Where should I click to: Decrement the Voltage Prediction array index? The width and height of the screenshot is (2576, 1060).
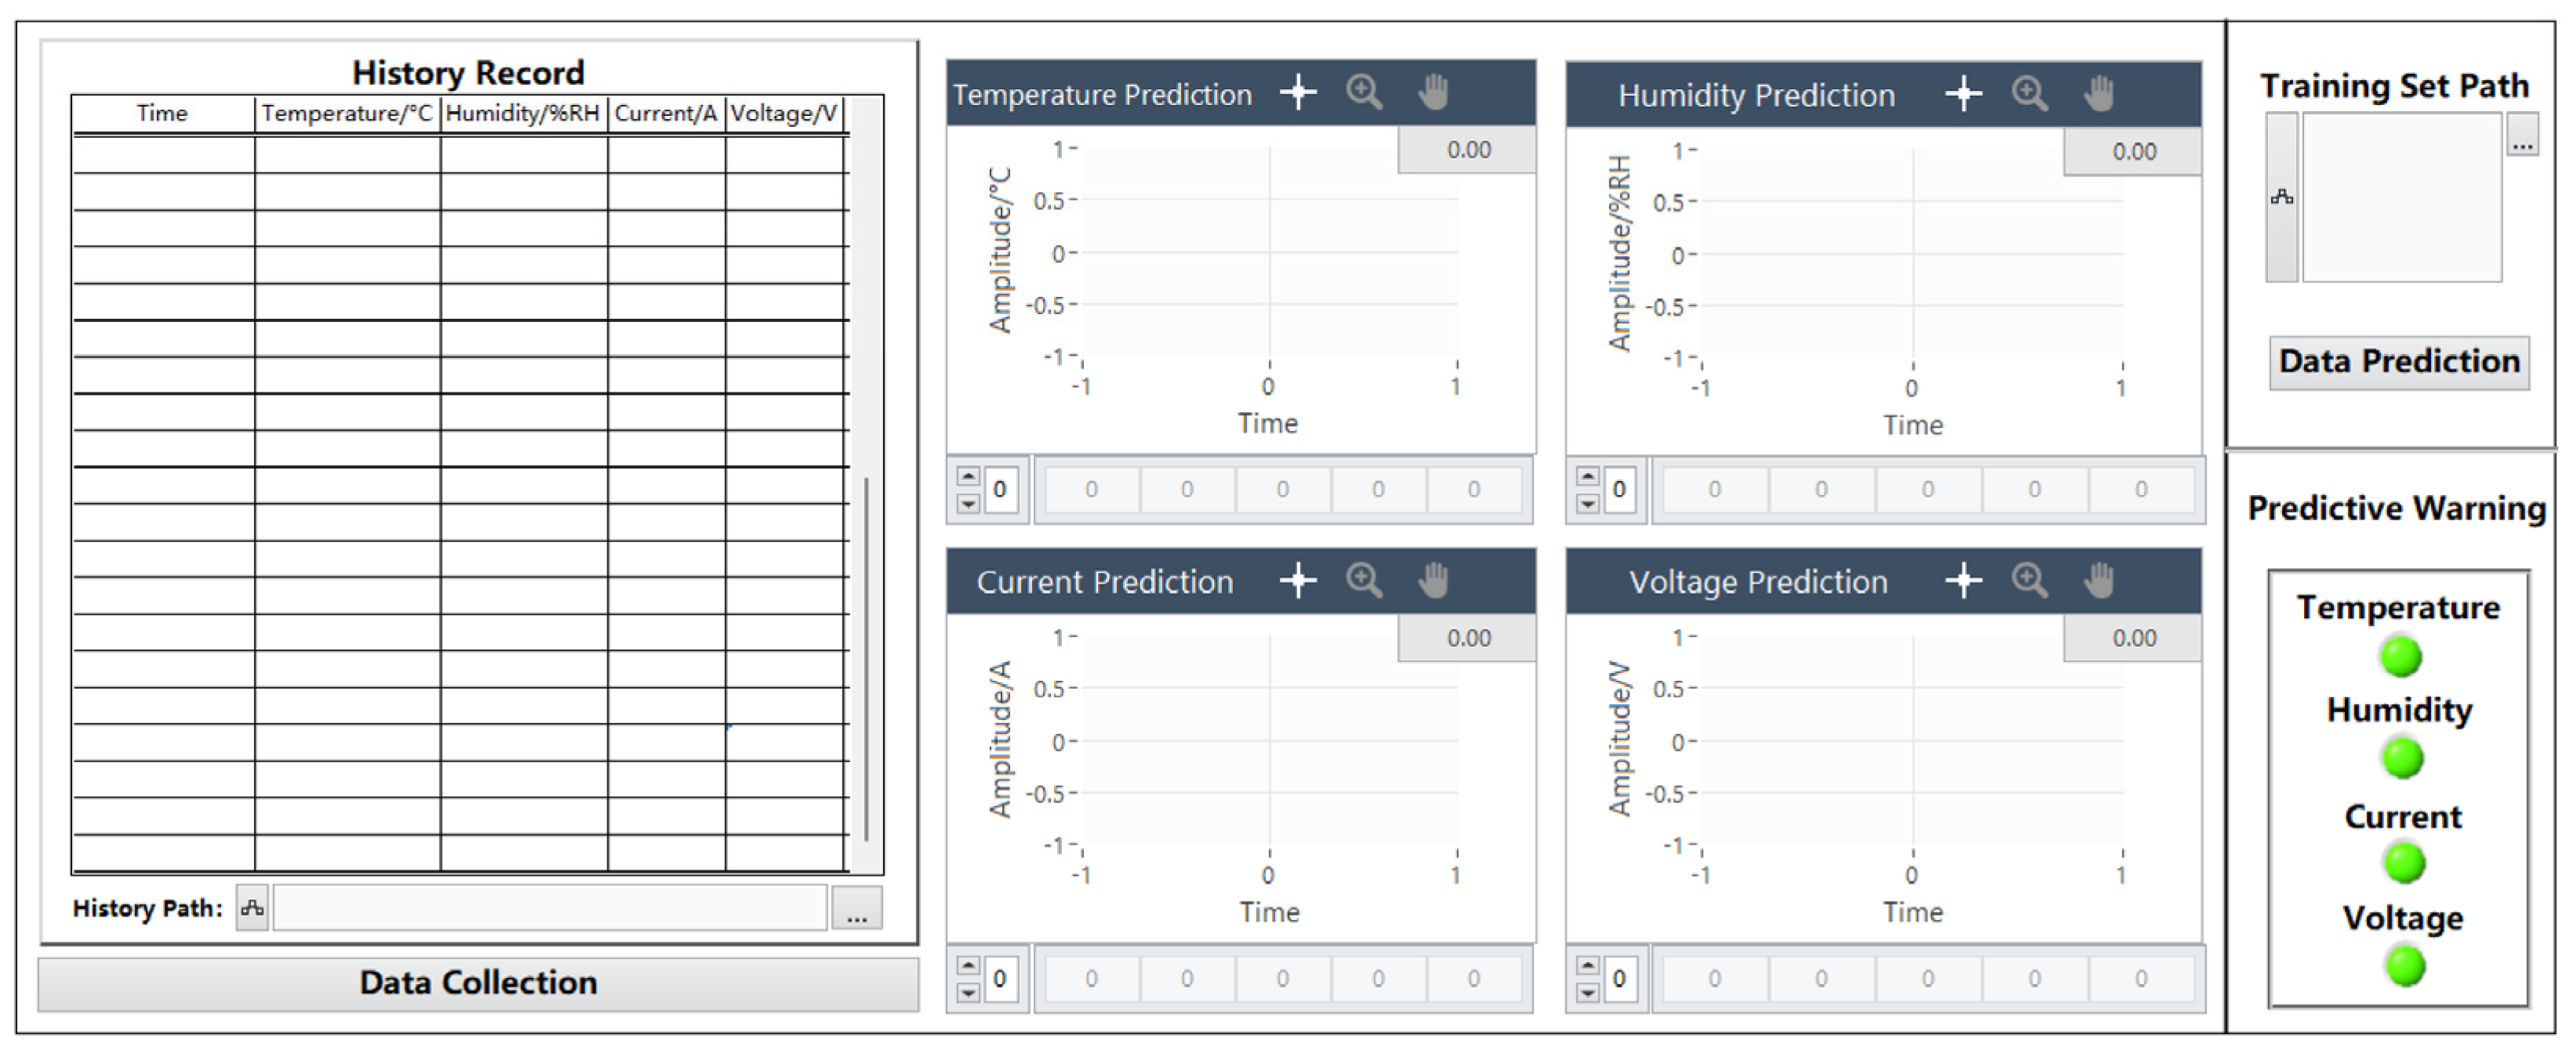pyautogui.click(x=1587, y=993)
